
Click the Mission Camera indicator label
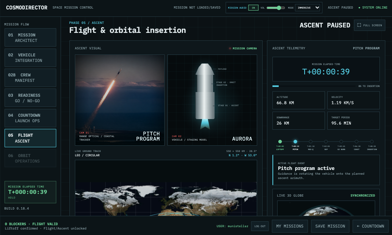(245, 49)
